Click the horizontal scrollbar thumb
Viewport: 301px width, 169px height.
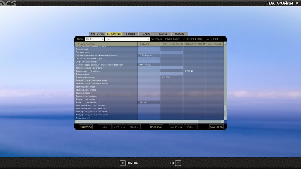coord(138,121)
